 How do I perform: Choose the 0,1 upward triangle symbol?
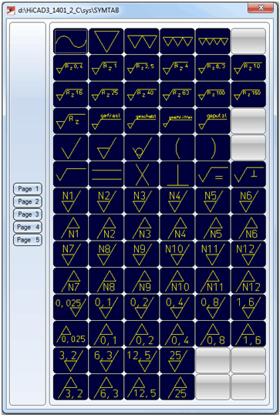(106, 334)
